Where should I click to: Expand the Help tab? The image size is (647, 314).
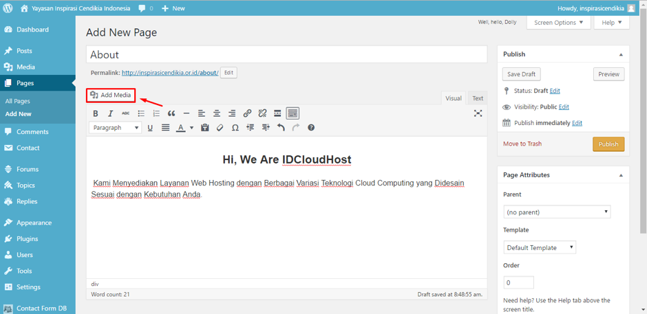611,23
